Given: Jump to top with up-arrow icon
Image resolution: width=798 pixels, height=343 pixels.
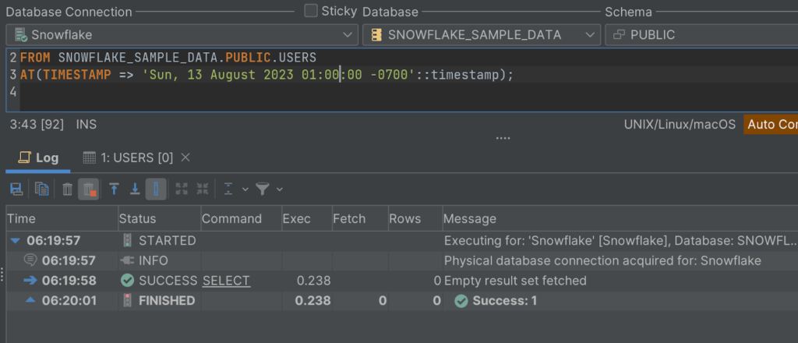Looking at the screenshot, I should point(114,189).
